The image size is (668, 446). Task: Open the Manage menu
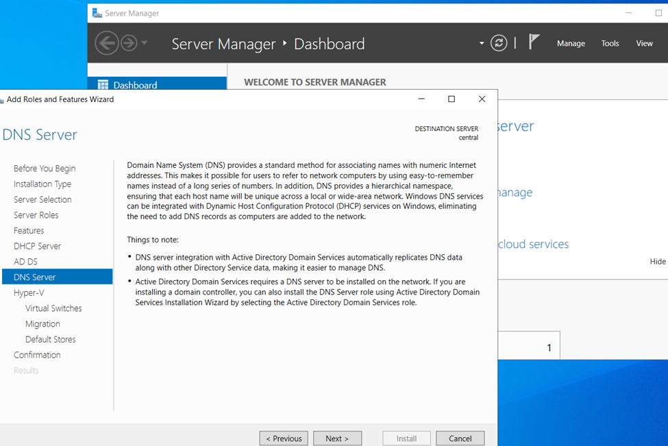pos(571,43)
